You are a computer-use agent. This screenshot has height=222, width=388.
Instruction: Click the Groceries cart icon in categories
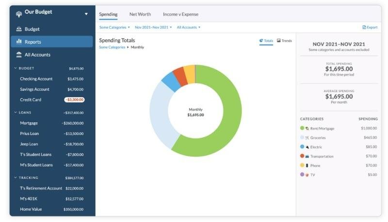click(307, 138)
